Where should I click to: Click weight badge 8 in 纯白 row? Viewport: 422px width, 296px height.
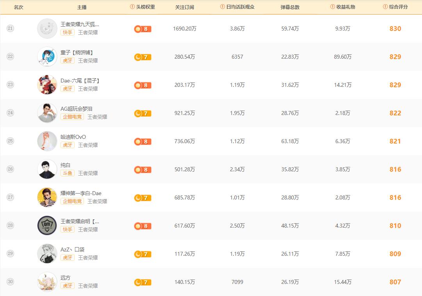(x=142, y=170)
